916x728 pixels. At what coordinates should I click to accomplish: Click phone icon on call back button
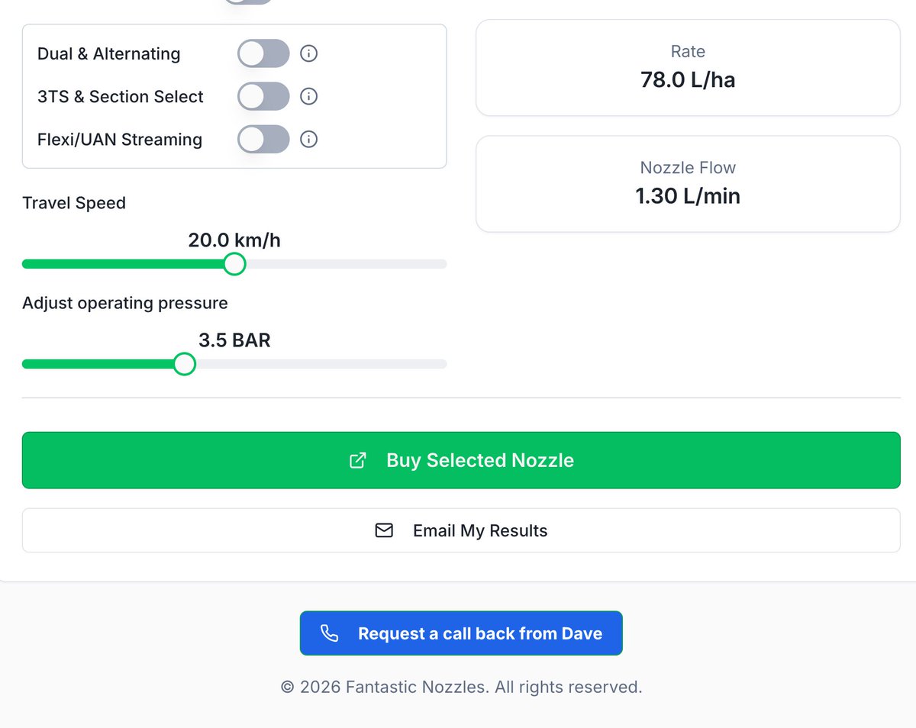(329, 633)
